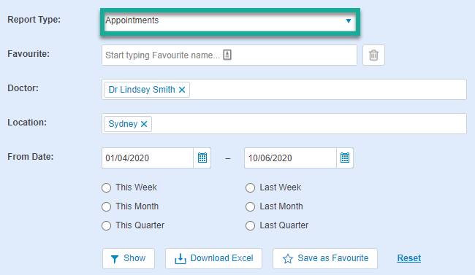Screen dimensions: 475x275
Task: Choose the Last Quarter radio option
Action: pyautogui.click(x=250, y=225)
